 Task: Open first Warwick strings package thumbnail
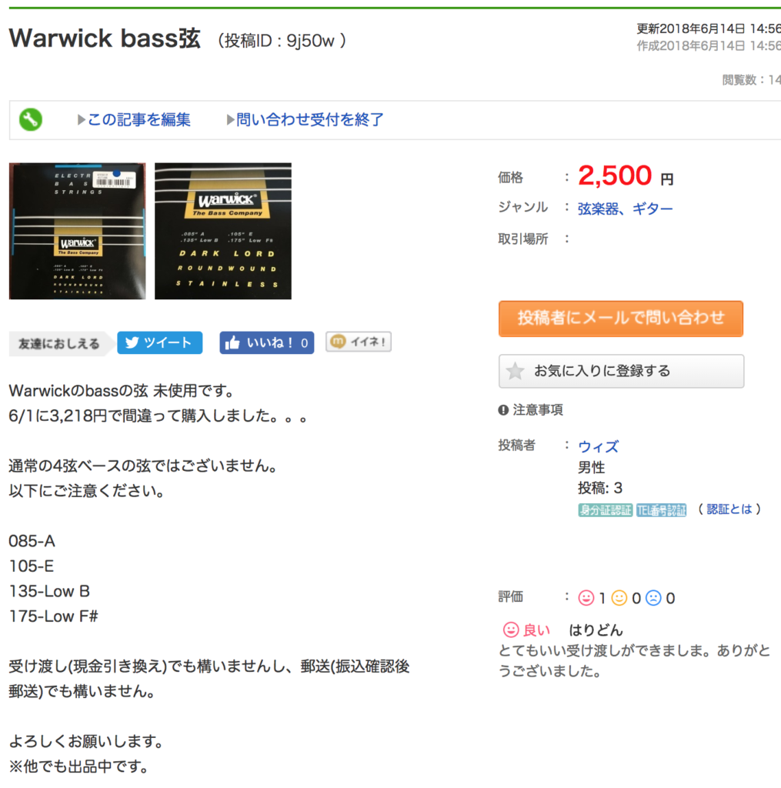click(78, 231)
